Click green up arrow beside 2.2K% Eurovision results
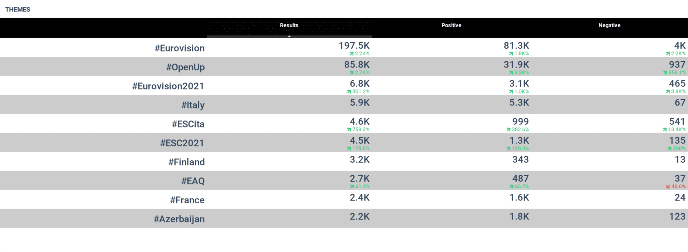This screenshot has height=252, width=688. 352,53
